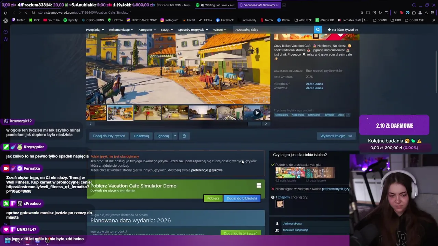Click the Ale & Tale Tavern game thumbnail
Viewport: 438px width, 246px height.
pyautogui.click(x=320, y=173)
